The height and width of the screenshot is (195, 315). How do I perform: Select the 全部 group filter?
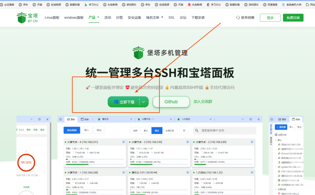135,131
